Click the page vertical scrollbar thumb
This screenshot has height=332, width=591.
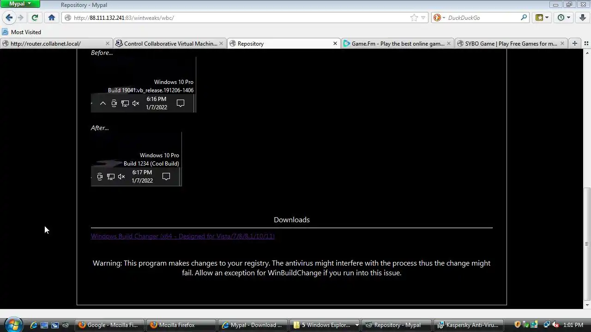pyautogui.click(x=587, y=244)
